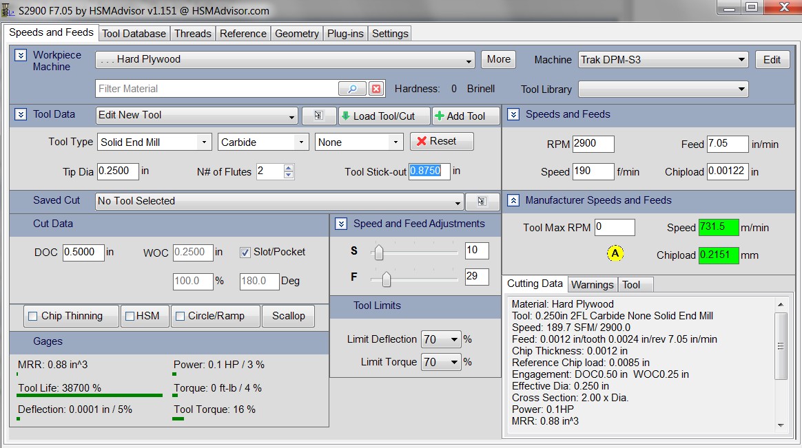Click the Load Tool/Cut button
Image resolution: width=802 pixels, height=448 pixels.
point(384,116)
